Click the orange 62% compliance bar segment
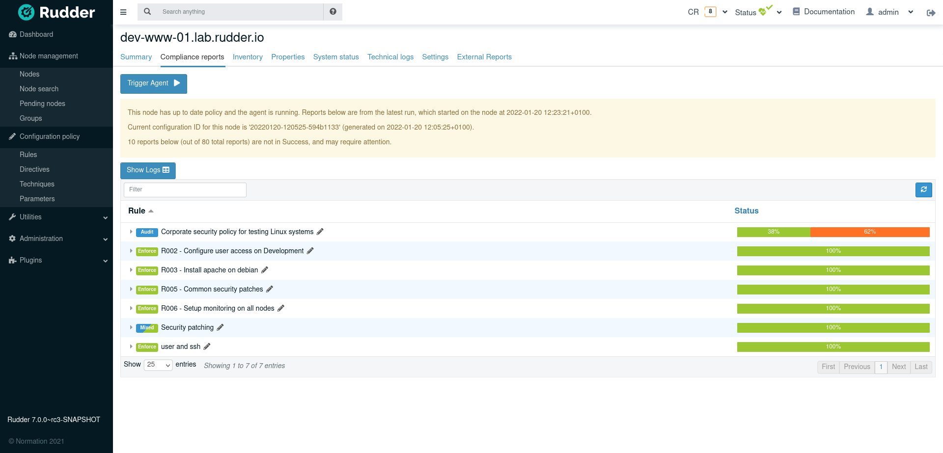Viewport: 943px width, 453px height. coord(869,232)
